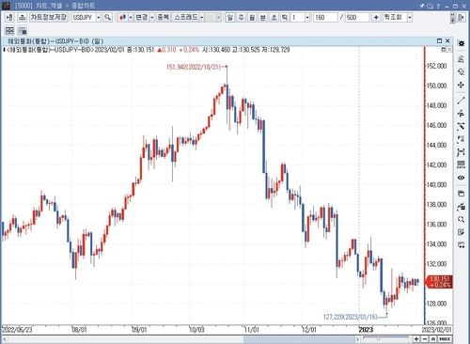Click the Fibonacci levels tool icon
Screen dimensions: 470x344
(x=461, y=139)
